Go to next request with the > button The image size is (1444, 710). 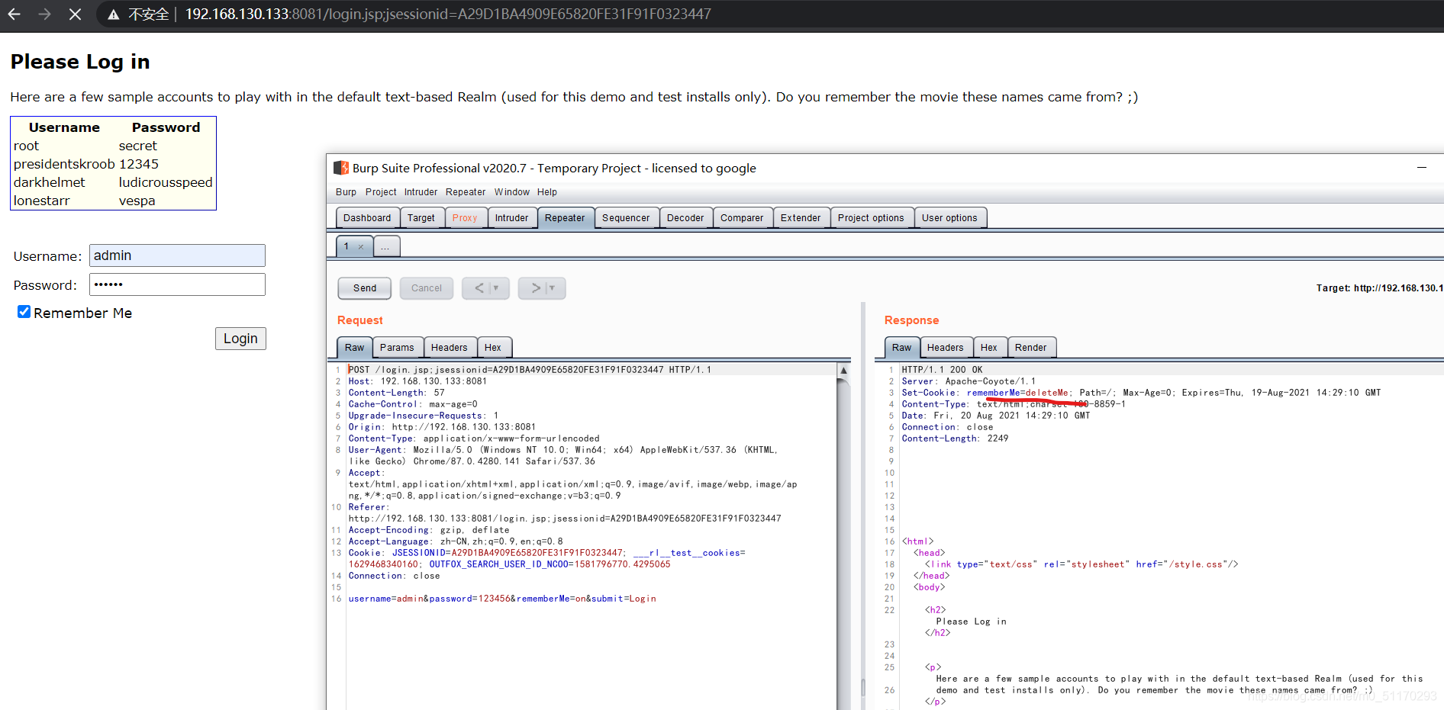pos(535,288)
